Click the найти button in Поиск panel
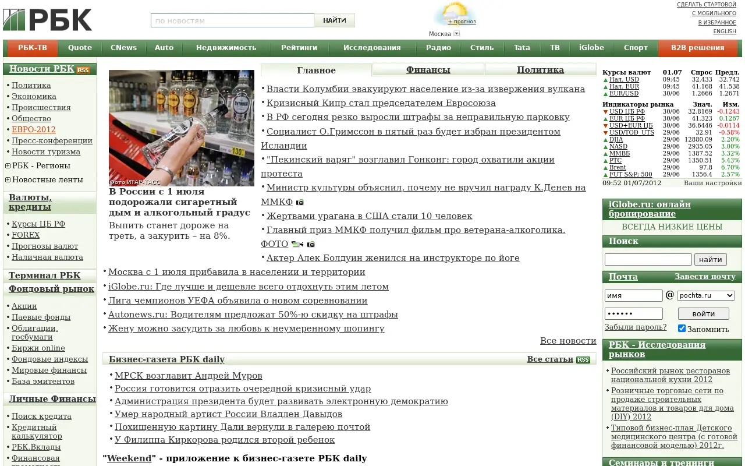The image size is (745, 466). [710, 260]
